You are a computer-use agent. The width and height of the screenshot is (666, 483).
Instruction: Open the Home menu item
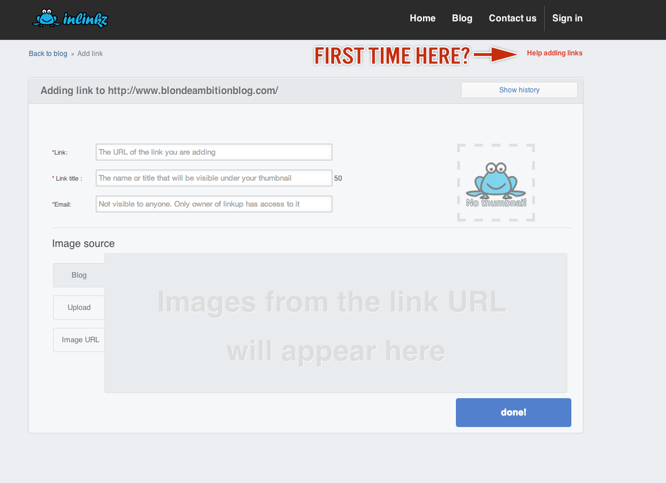pos(422,18)
